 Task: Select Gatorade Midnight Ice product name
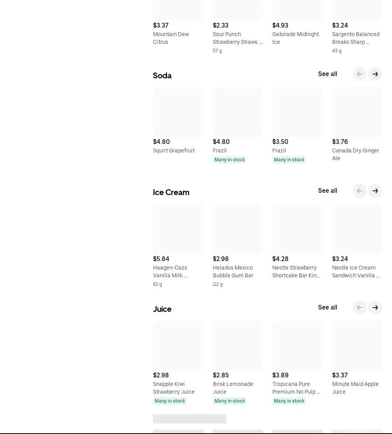pos(296,38)
